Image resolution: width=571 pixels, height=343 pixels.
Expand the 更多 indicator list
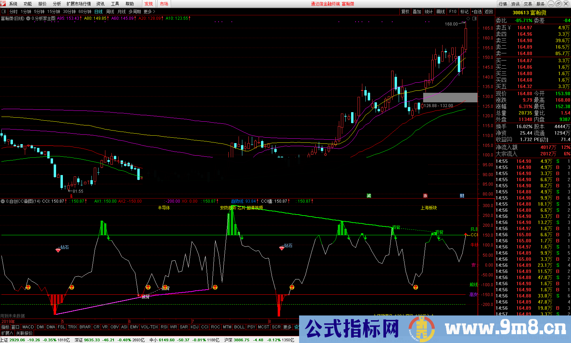click(x=287, y=327)
